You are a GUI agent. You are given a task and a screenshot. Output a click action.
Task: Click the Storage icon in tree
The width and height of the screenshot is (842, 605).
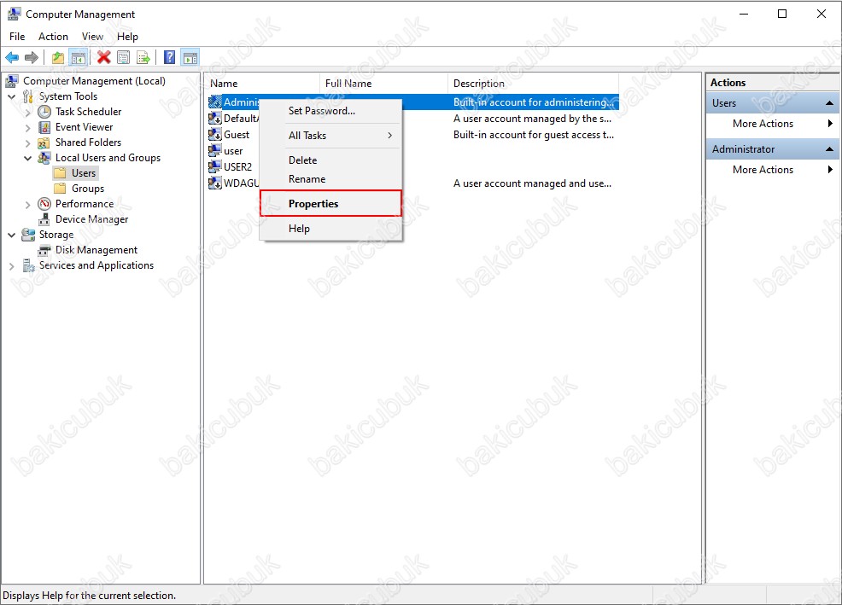[28, 235]
